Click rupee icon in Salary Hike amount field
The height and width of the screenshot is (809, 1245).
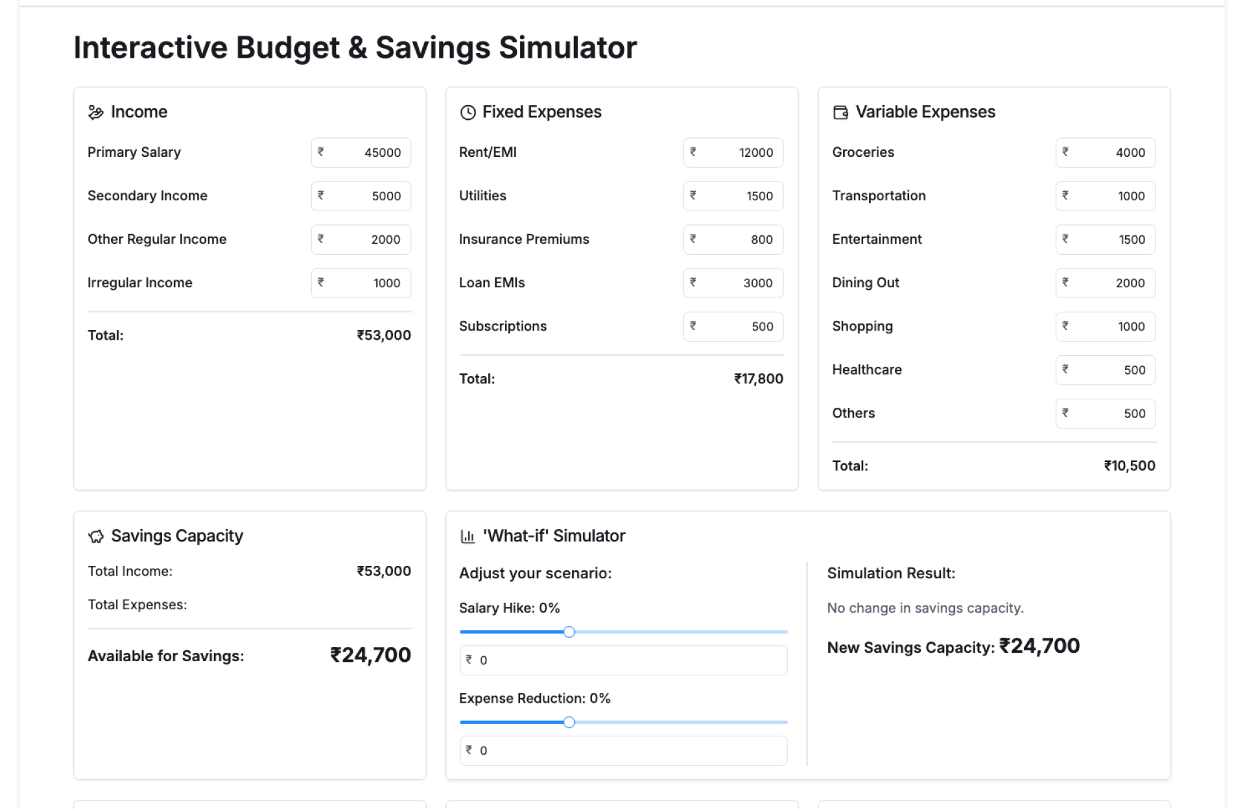[x=469, y=659]
